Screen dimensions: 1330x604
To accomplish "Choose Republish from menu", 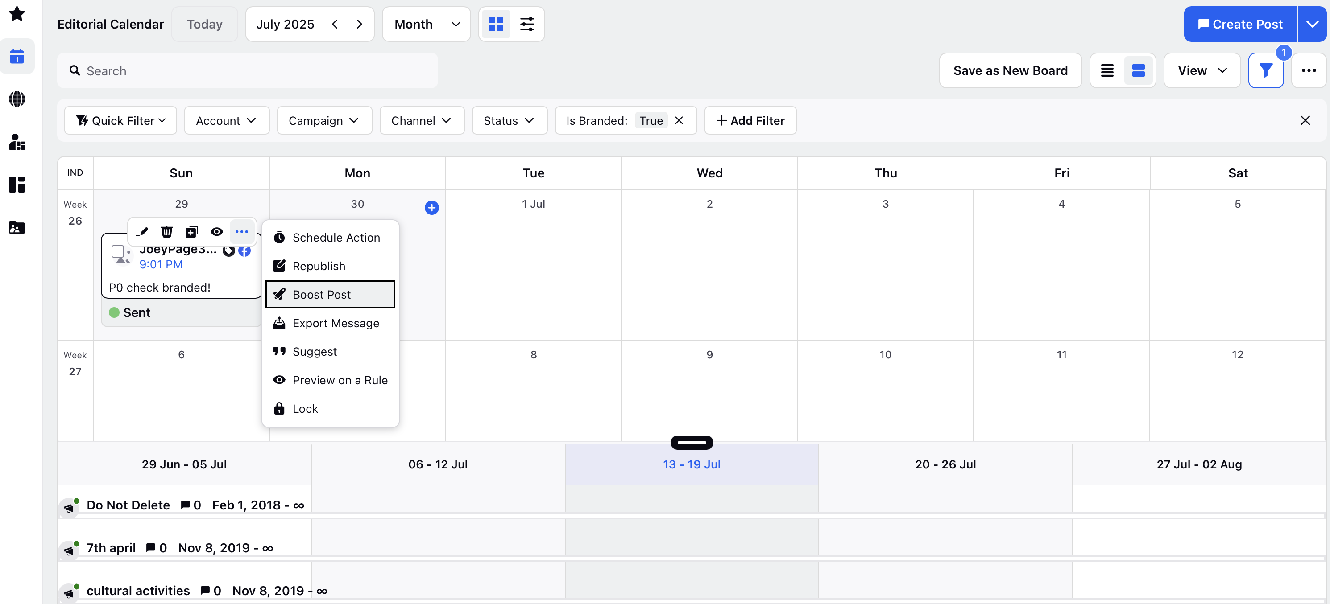I will [x=330, y=266].
